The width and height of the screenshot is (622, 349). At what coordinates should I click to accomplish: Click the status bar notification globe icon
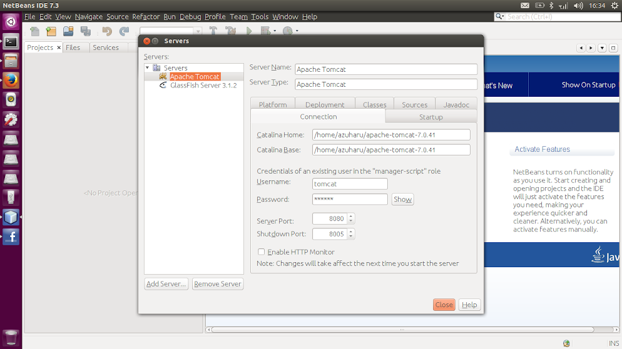[566, 343]
